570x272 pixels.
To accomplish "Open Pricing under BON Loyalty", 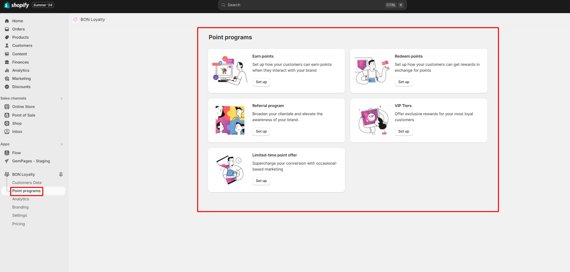I will pyautogui.click(x=18, y=224).
